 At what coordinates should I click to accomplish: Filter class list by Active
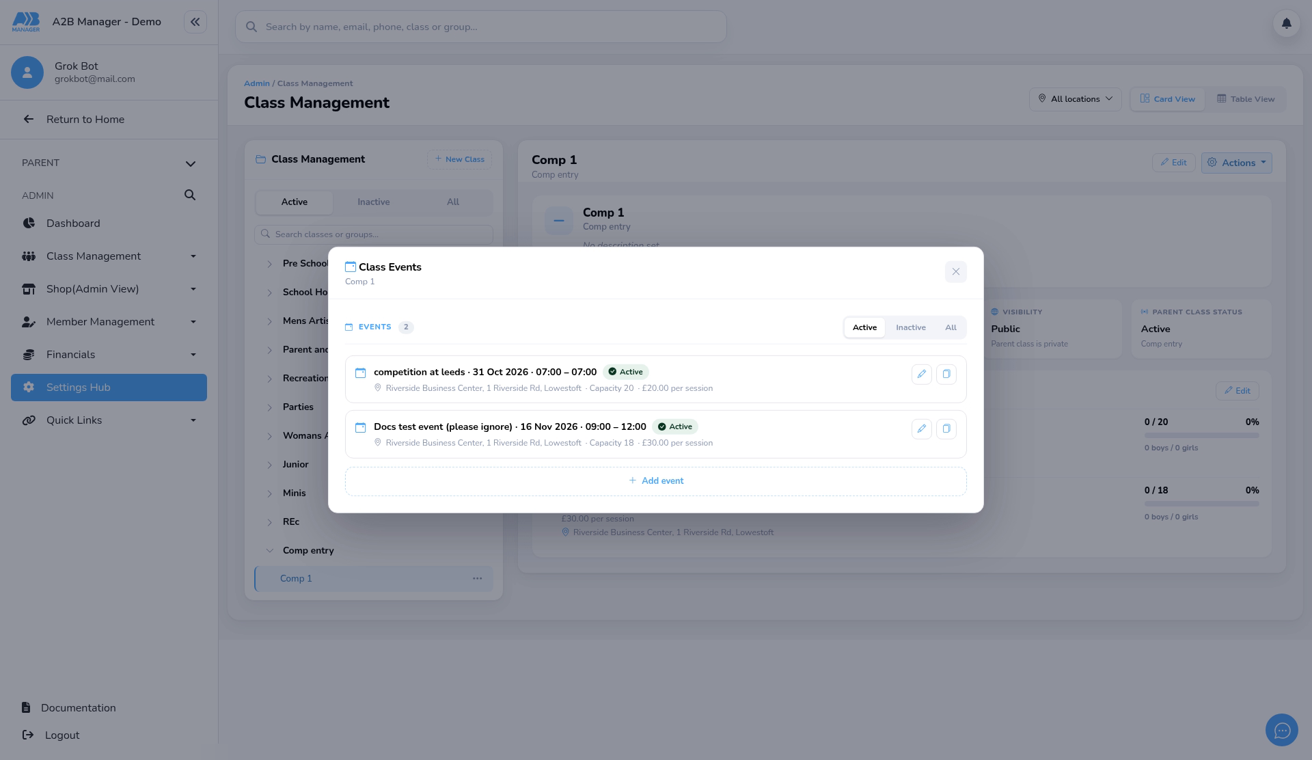pos(294,202)
